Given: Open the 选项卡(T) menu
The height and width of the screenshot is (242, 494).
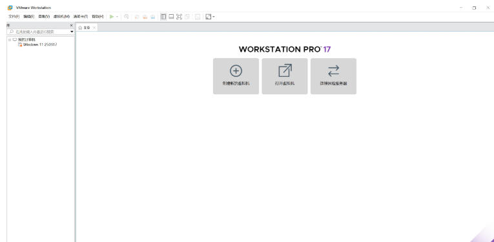Looking at the screenshot, I should pyautogui.click(x=81, y=17).
